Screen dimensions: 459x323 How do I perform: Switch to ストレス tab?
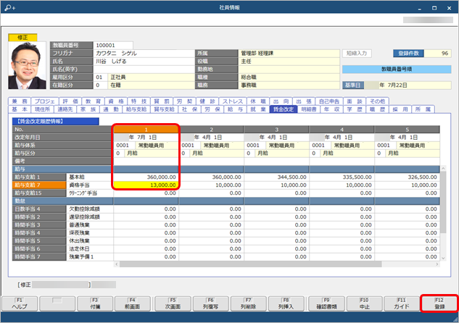pyautogui.click(x=233, y=101)
